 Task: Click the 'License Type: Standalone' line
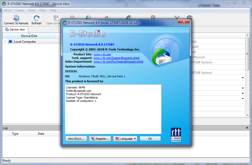pyautogui.click(x=82, y=97)
